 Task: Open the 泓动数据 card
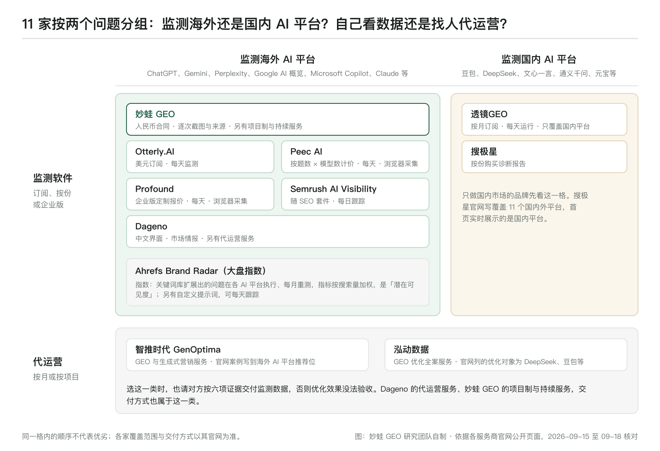coord(506,355)
